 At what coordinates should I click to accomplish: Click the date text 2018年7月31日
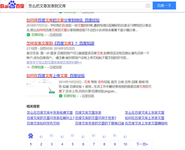pyautogui.click(x=37, y=26)
